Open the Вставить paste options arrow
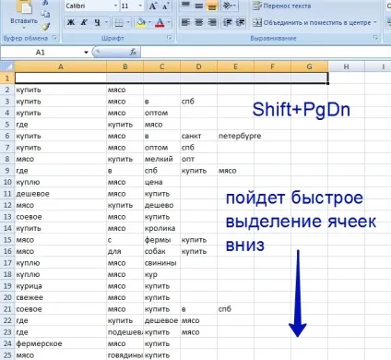This screenshot has width=391, height=360. point(24,29)
